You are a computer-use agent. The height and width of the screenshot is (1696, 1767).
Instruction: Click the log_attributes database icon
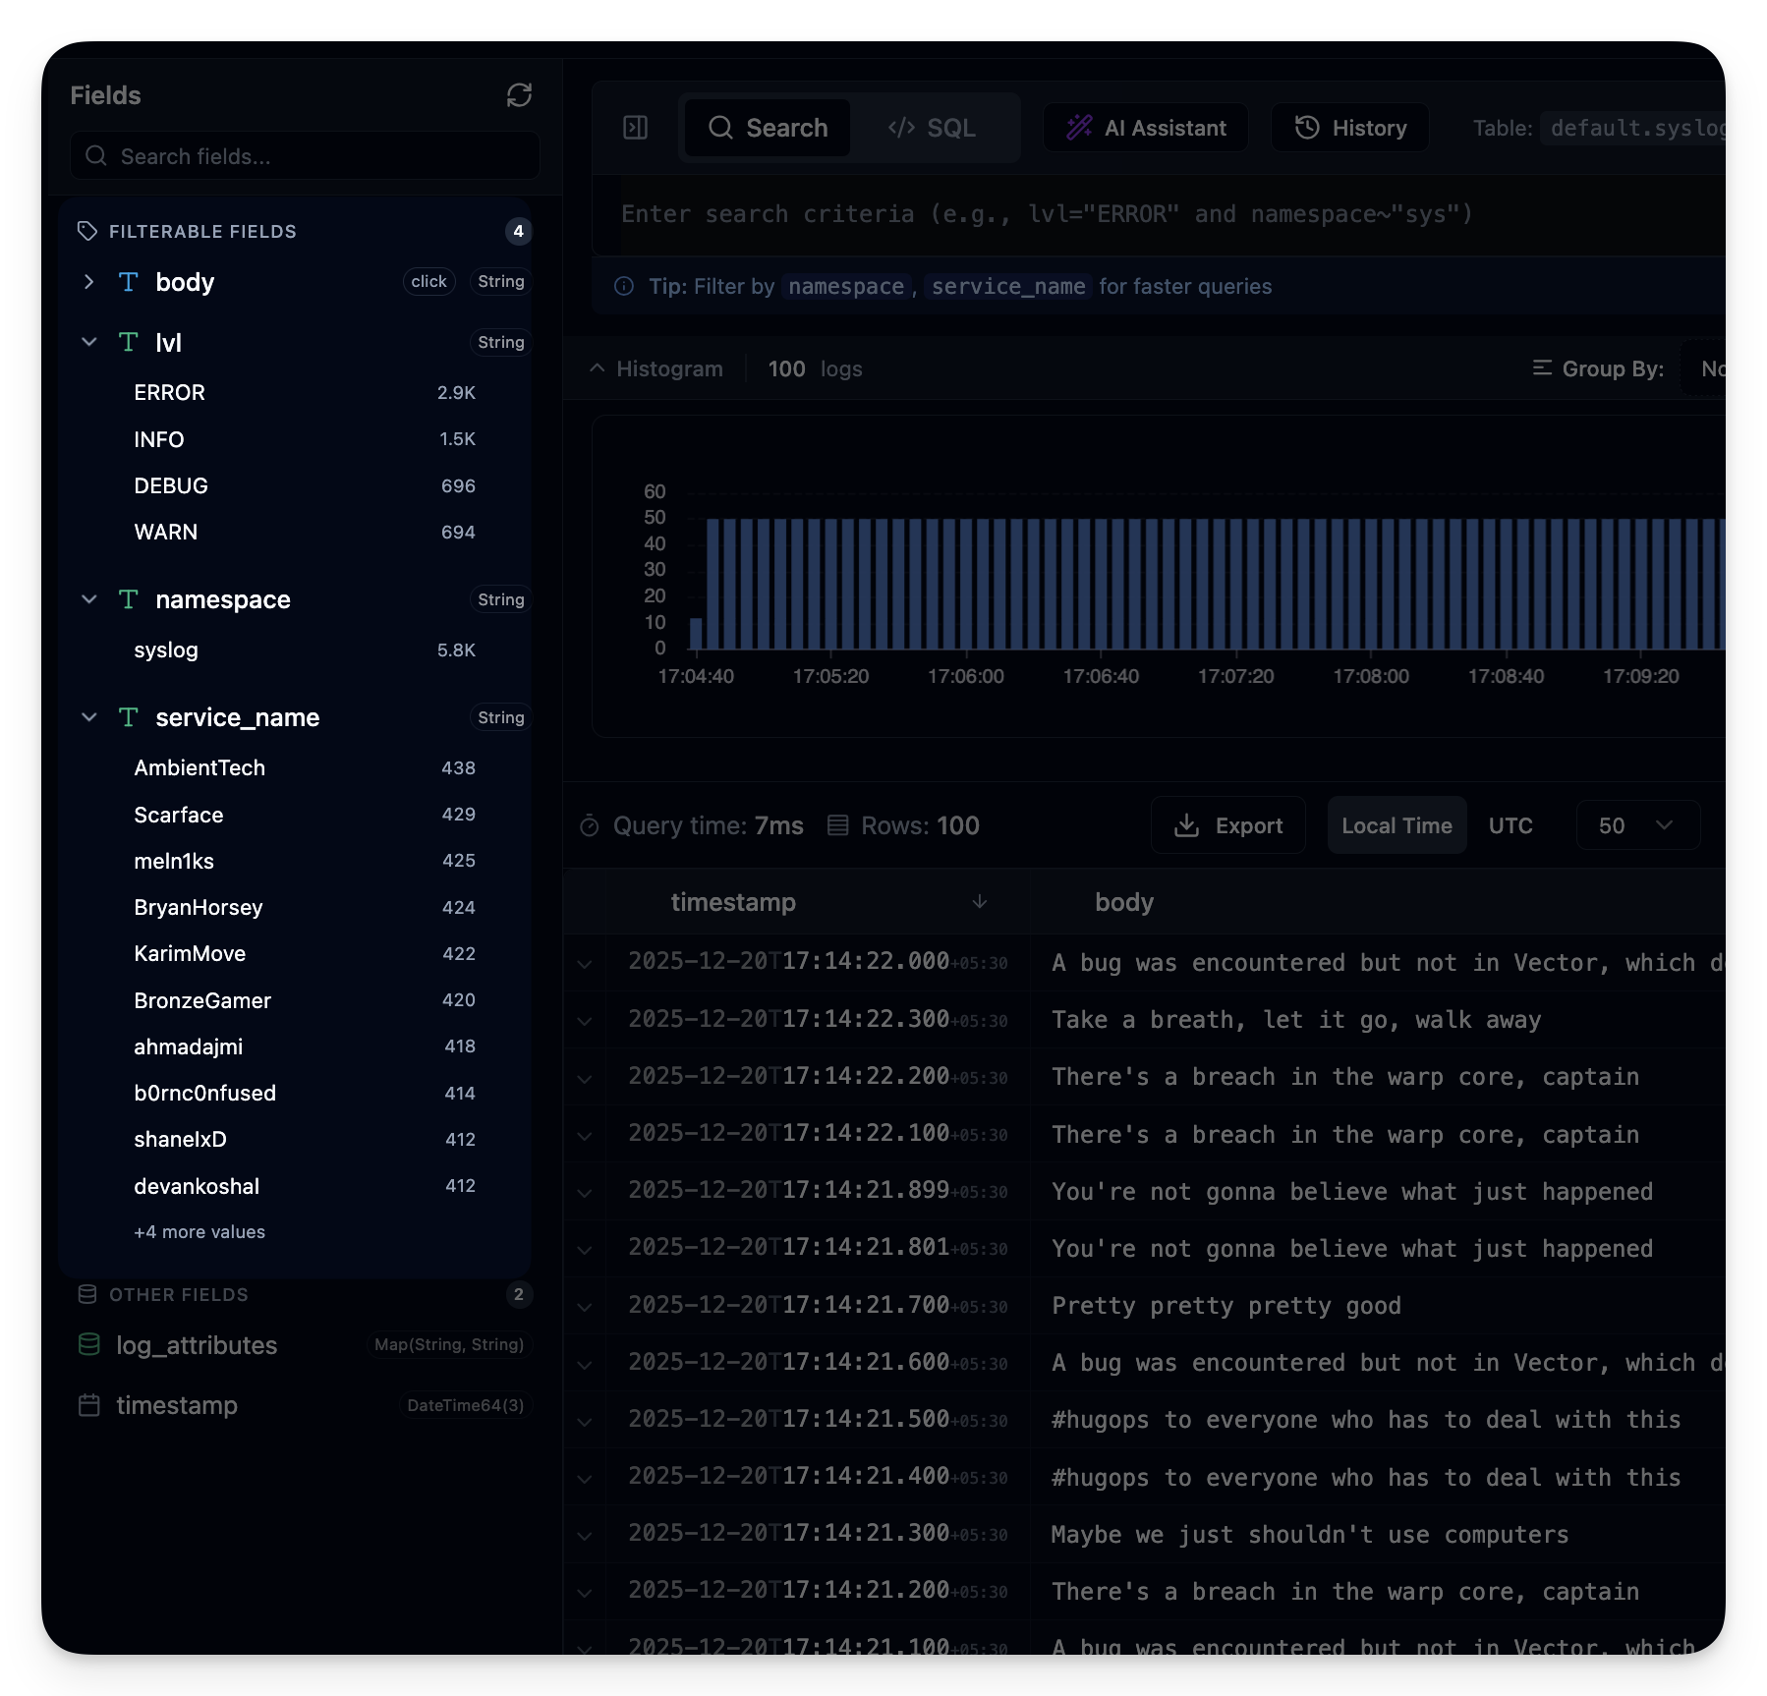click(x=89, y=1345)
